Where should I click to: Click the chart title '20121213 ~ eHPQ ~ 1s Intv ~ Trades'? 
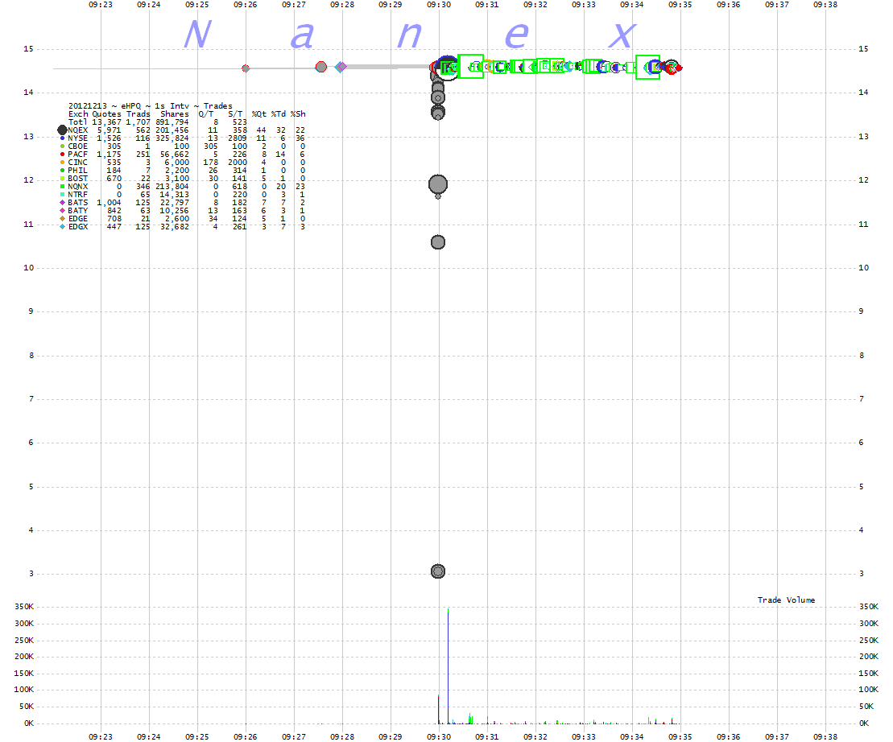point(151,106)
